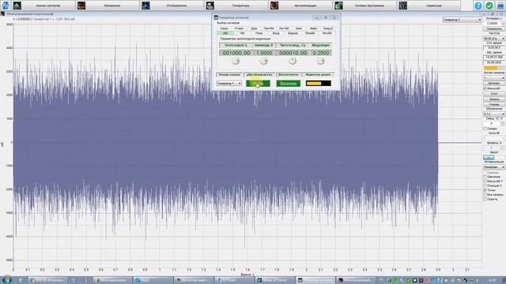Screen dimensions: 506x284
Task: Click the modulation depth value 0.2500
Action: 321,53
